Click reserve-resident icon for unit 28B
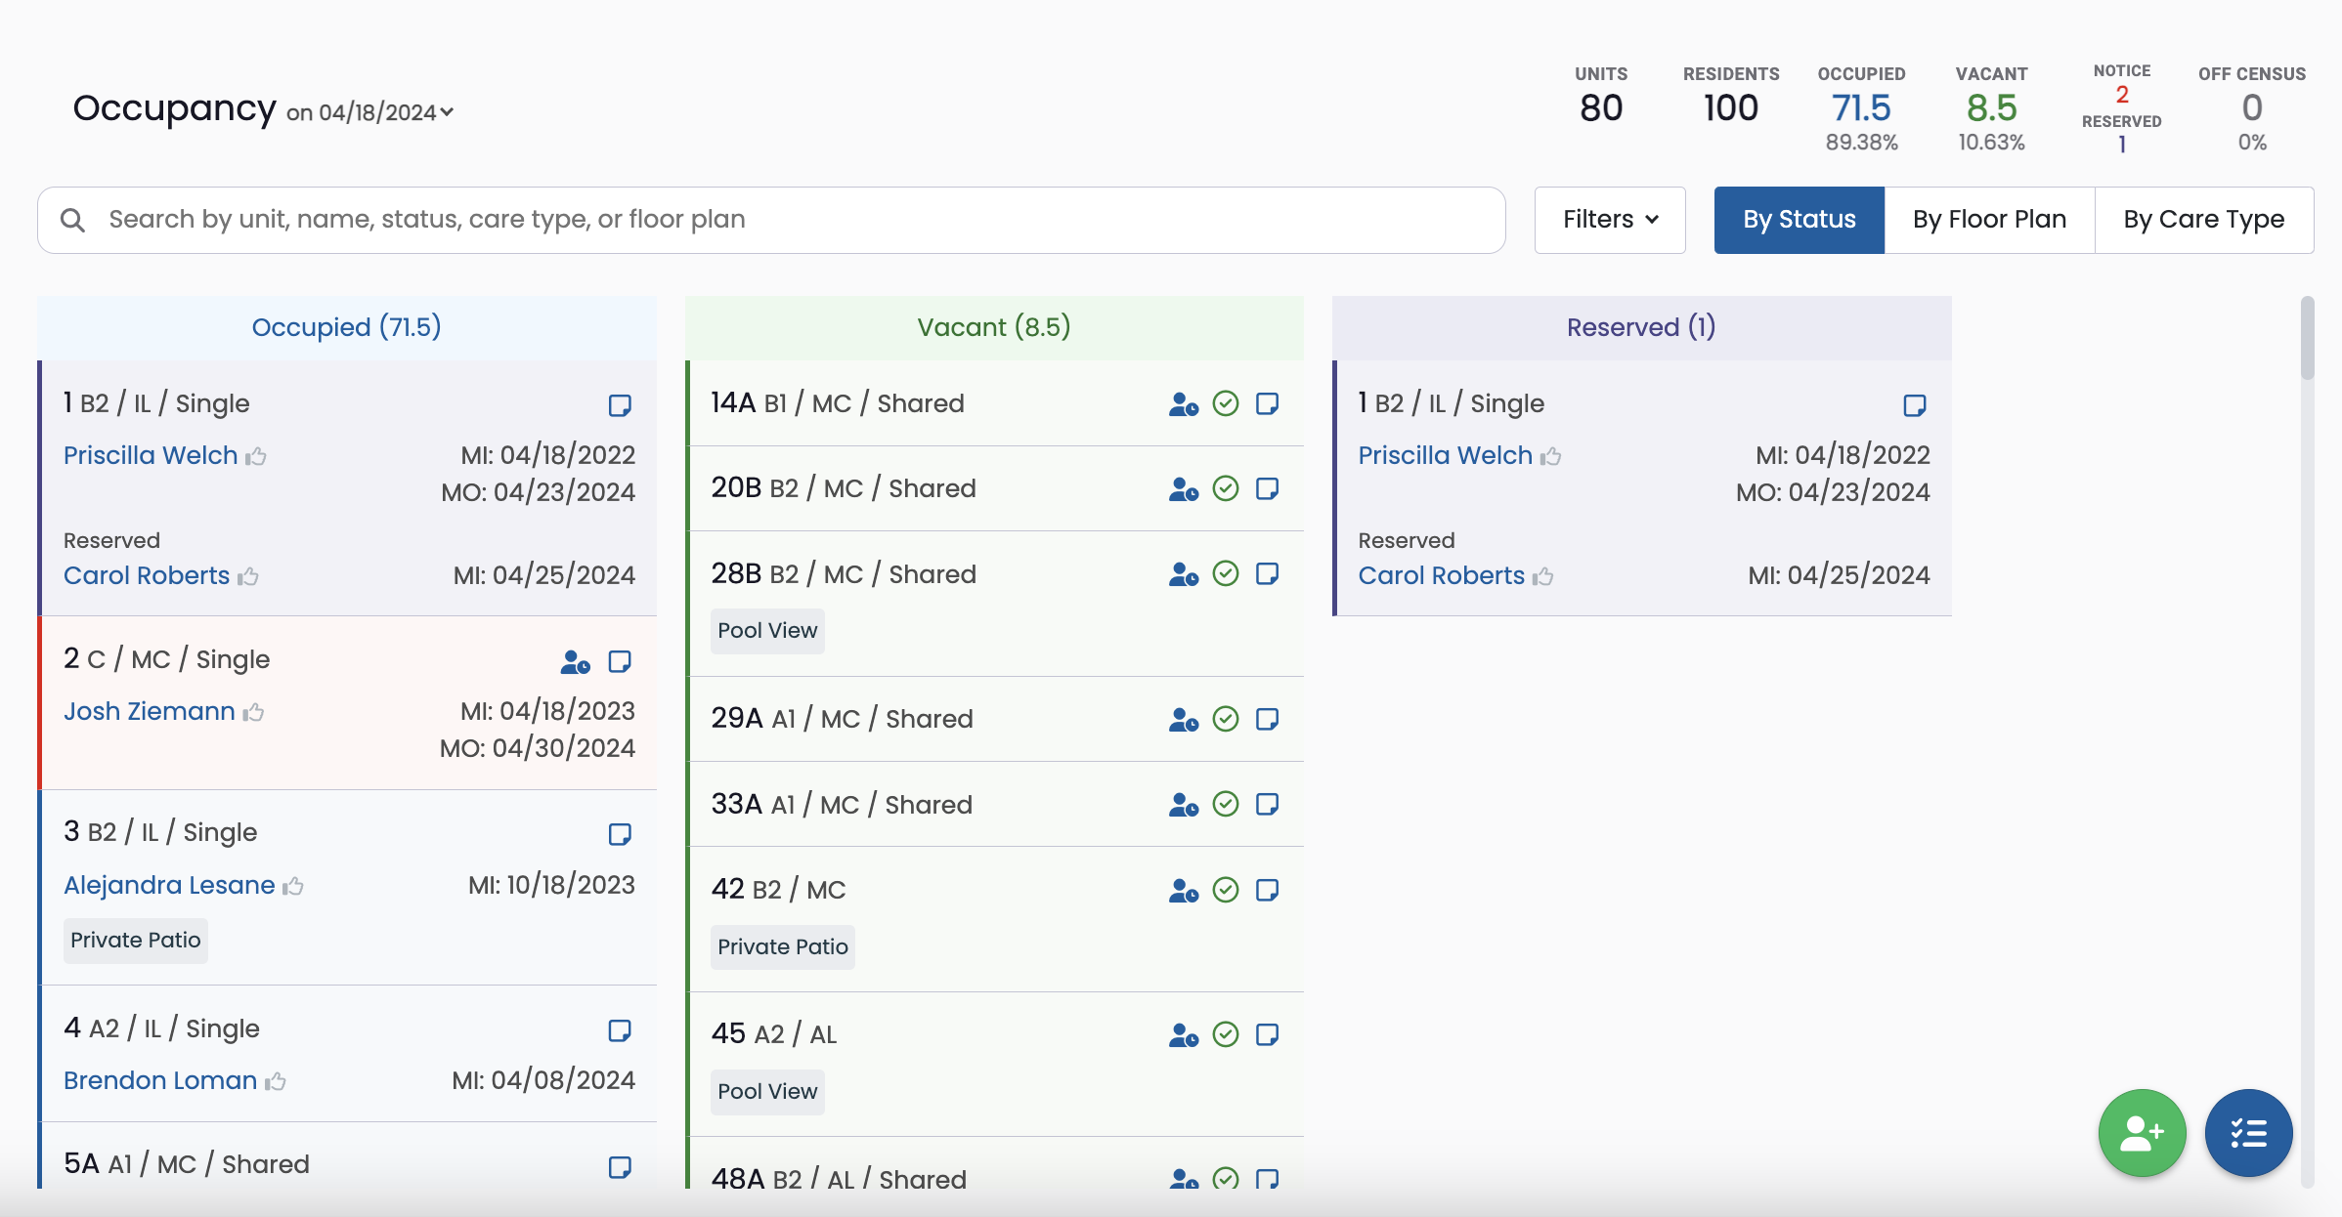 1184,574
